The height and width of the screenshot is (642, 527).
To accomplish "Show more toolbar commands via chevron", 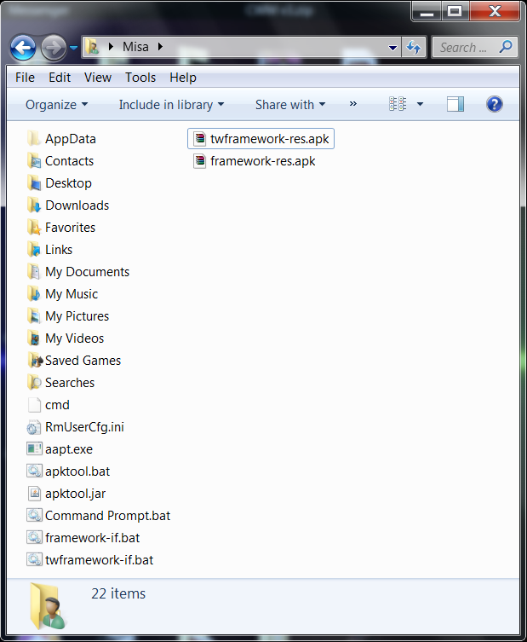I will [353, 104].
